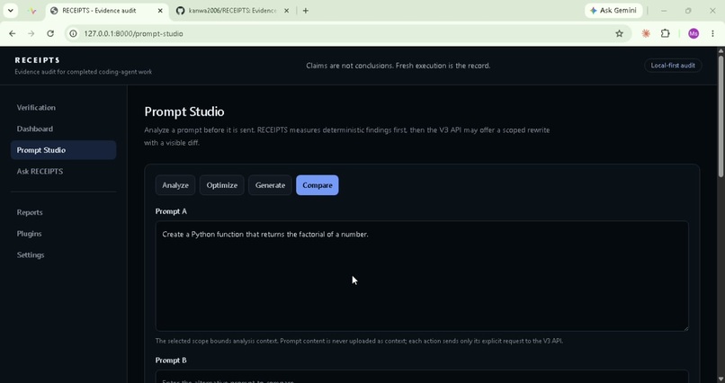This screenshot has height=383, width=725.
Task: Click the browser forward arrow
Action: [31, 34]
